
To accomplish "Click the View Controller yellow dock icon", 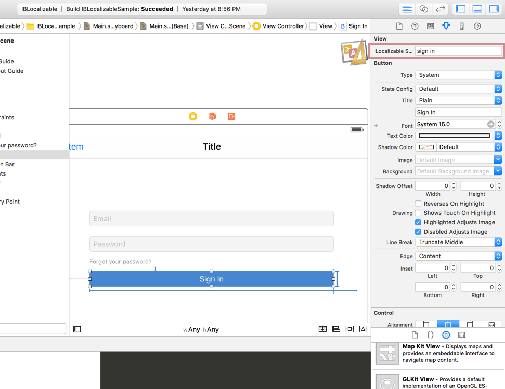I will pyautogui.click(x=193, y=116).
